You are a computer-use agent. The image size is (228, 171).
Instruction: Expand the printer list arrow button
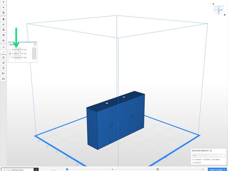[x=36, y=169]
